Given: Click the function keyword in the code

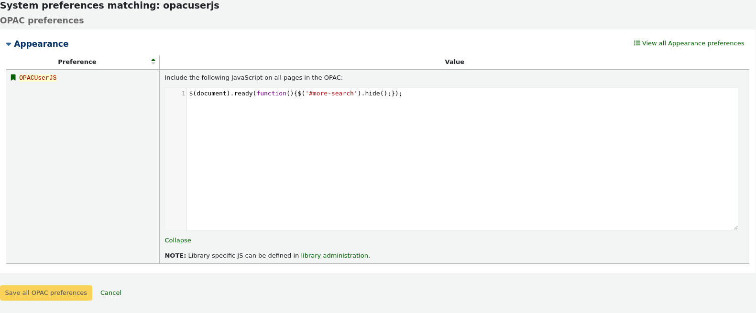Looking at the screenshot, I should point(271,94).
